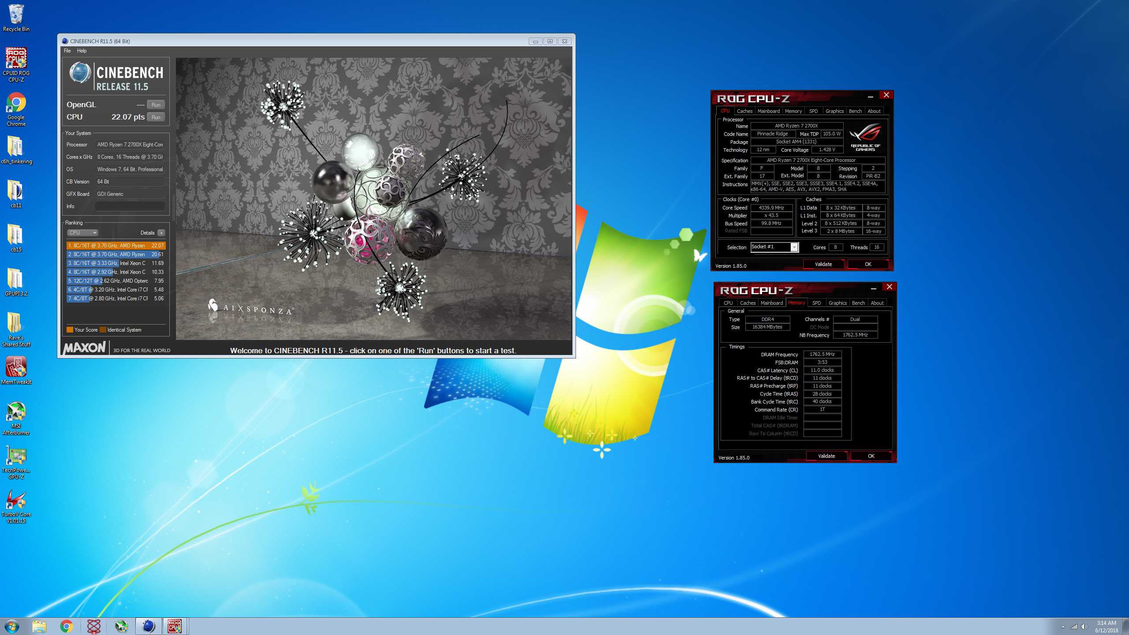Click the Show Desktop strip in taskbar

(1126, 626)
